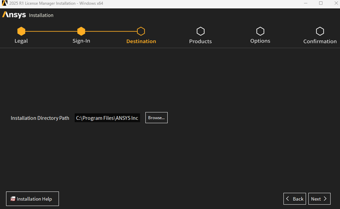Go Back to the previous step
Viewport: 340px width, 209px height.
[295, 199]
